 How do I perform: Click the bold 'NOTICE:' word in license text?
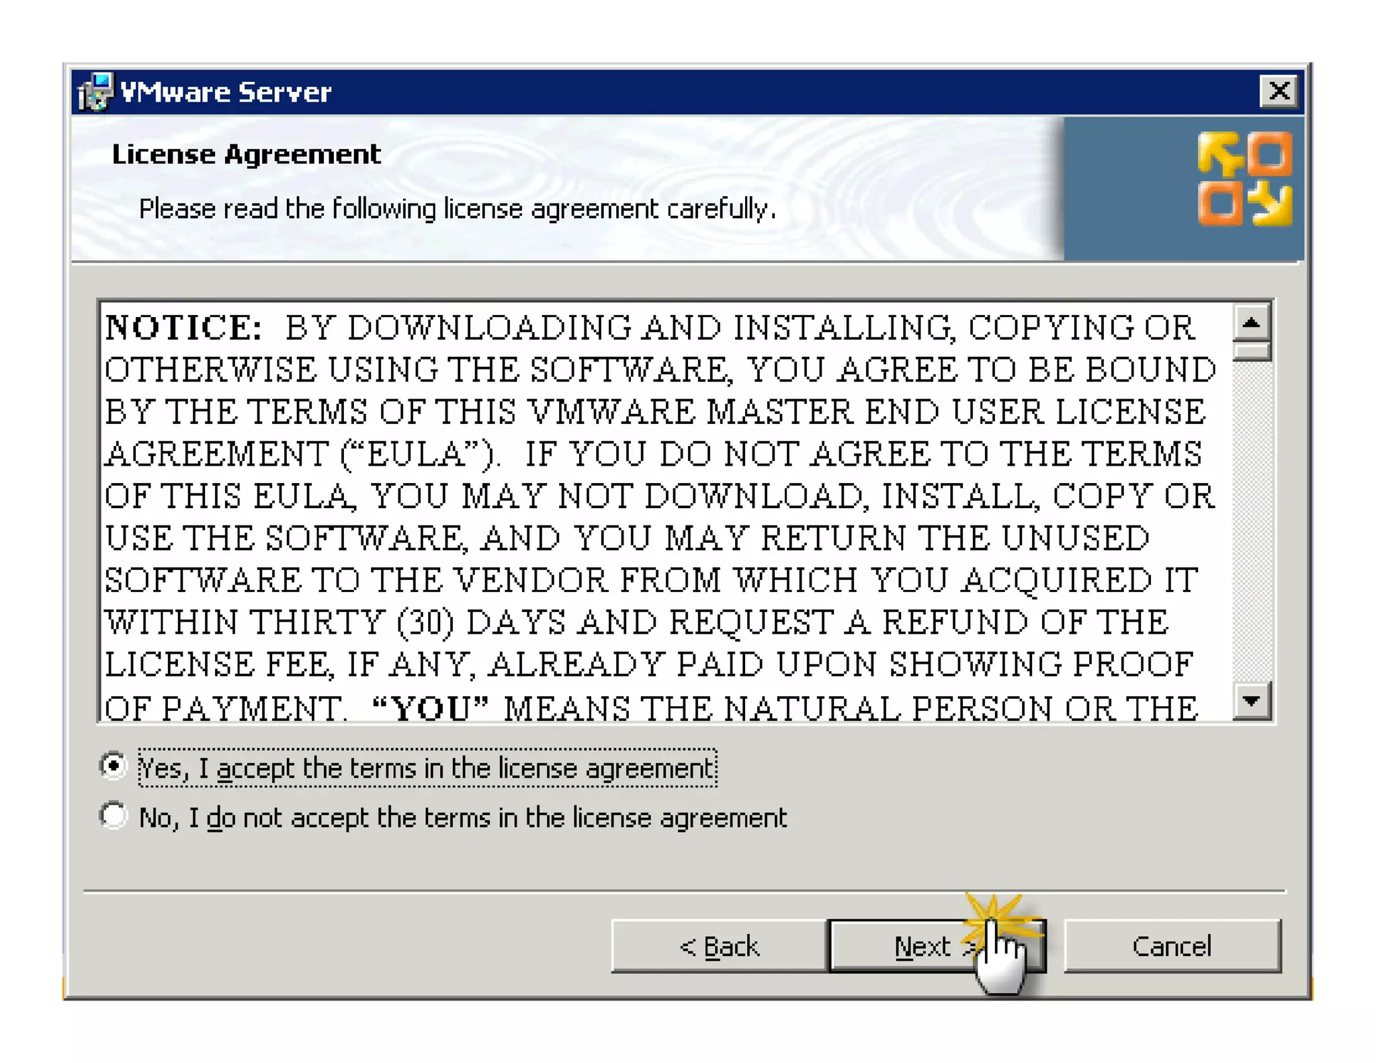point(183,328)
